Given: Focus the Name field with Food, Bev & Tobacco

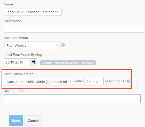Looking at the screenshot, I should [x=33, y=12].
